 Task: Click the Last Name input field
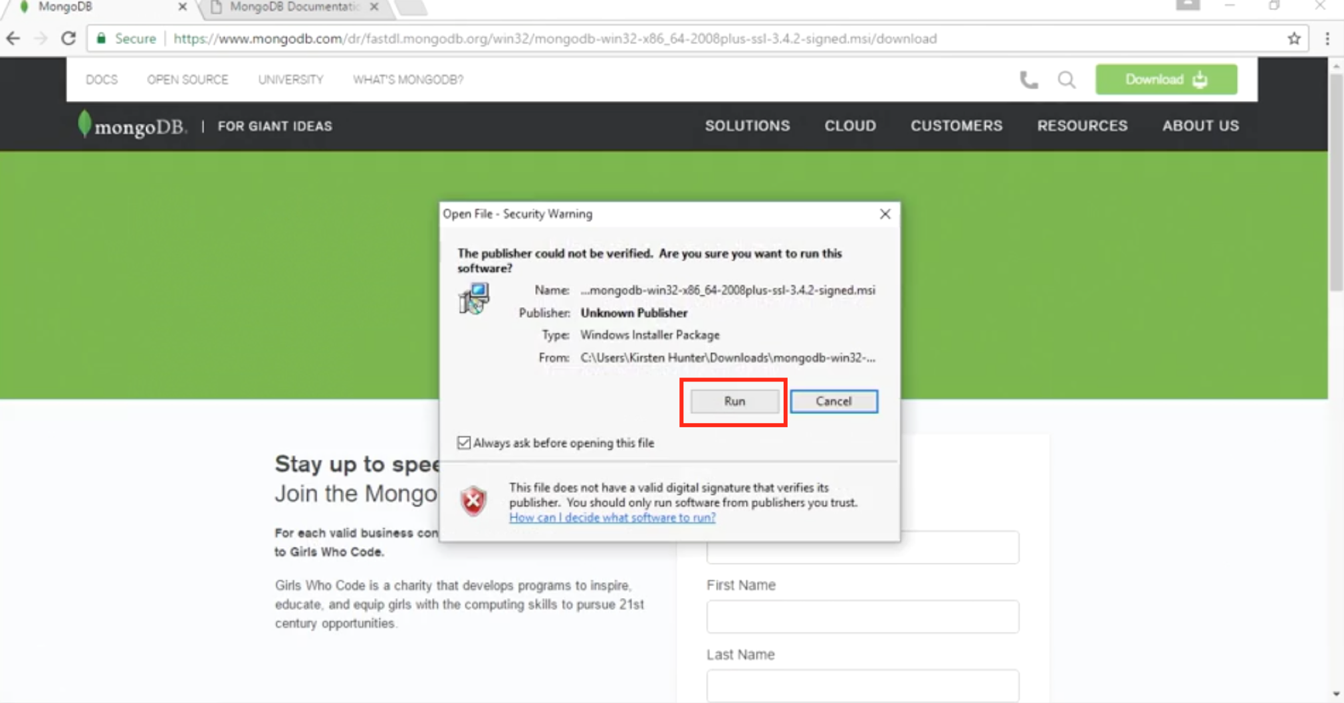(863, 686)
